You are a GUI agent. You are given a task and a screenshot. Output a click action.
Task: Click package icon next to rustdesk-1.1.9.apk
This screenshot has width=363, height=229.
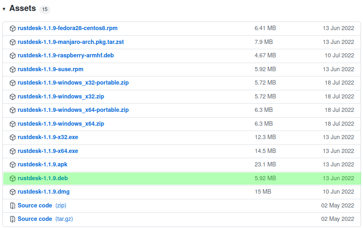tap(13, 165)
